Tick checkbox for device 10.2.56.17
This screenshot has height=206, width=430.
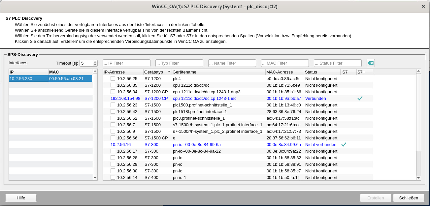tap(113, 151)
